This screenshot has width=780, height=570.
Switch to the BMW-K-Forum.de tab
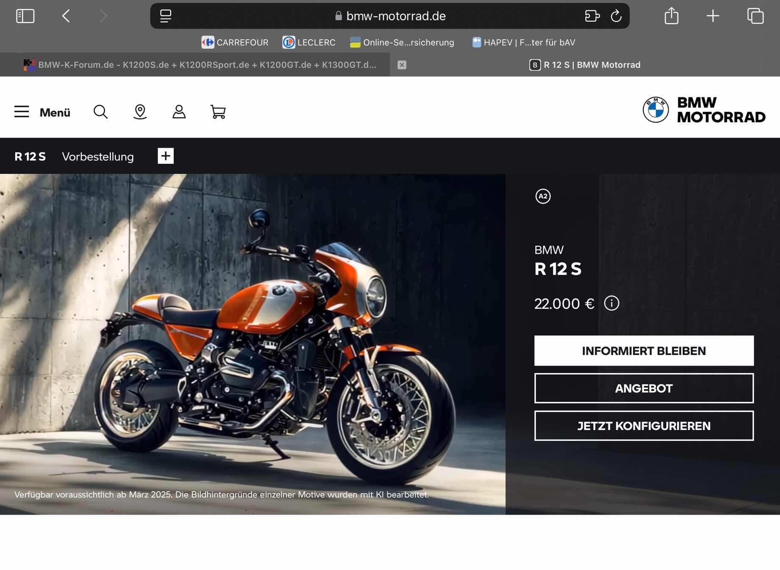tap(207, 65)
